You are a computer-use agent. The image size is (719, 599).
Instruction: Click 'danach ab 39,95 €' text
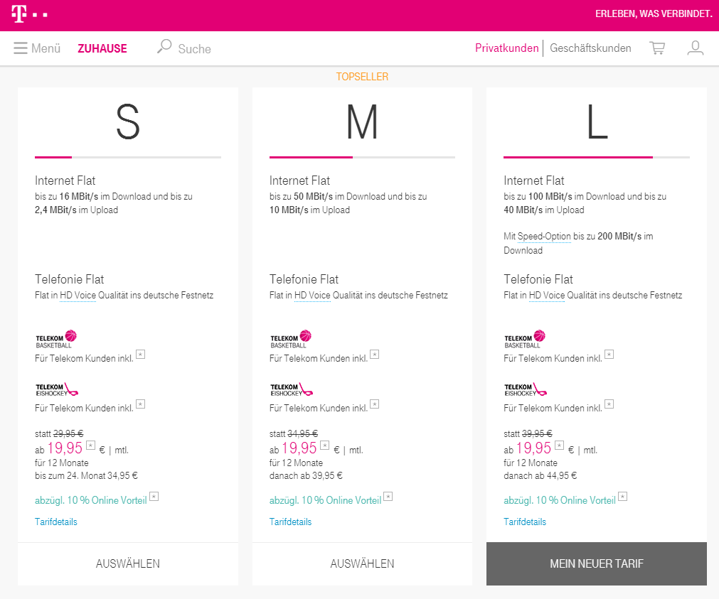[306, 475]
